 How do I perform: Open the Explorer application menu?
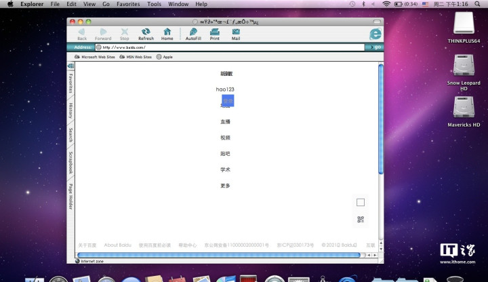(32, 4)
